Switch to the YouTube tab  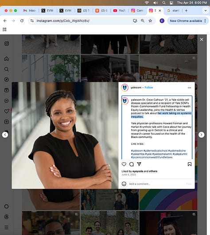click(119, 11)
